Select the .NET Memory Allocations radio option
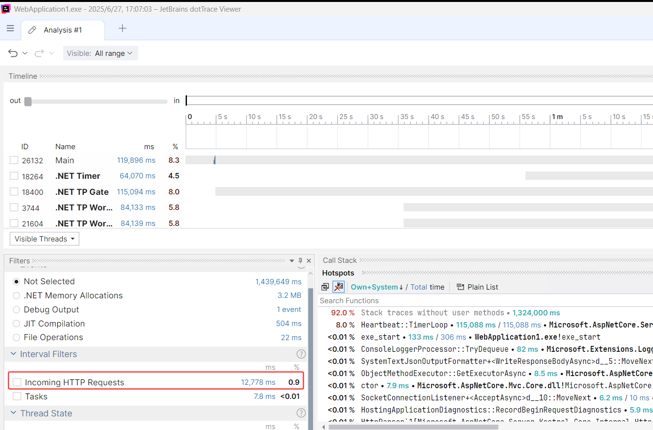Image resolution: width=653 pixels, height=430 pixels. click(x=17, y=295)
